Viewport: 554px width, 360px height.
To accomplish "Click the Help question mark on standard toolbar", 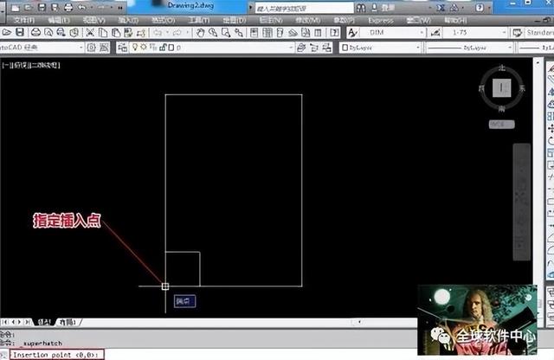I will pos(334,33).
